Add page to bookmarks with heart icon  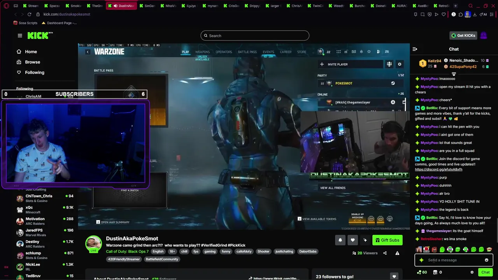pos(444,14)
